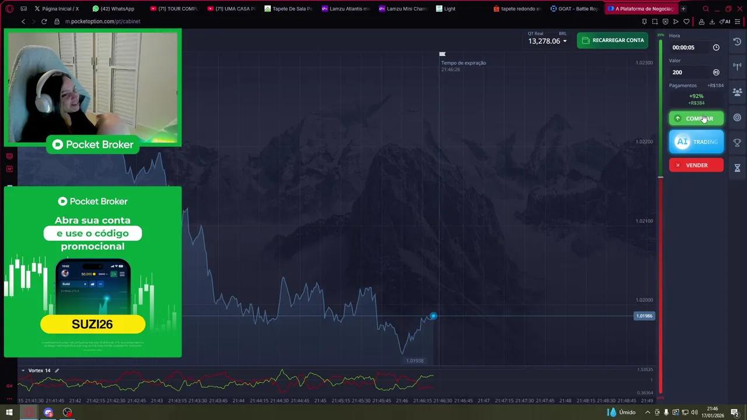Open the signals antenna icon
The image size is (747, 420).
point(737,66)
